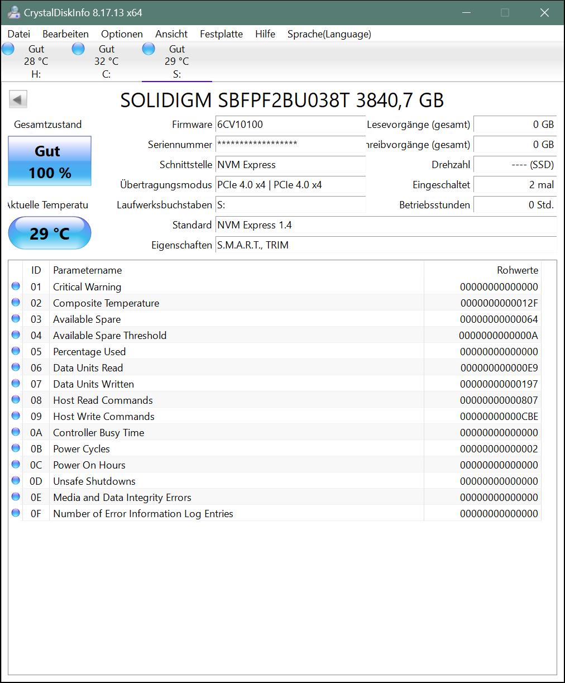Click the CrystalDiskInfo app icon in title bar

coord(15,12)
